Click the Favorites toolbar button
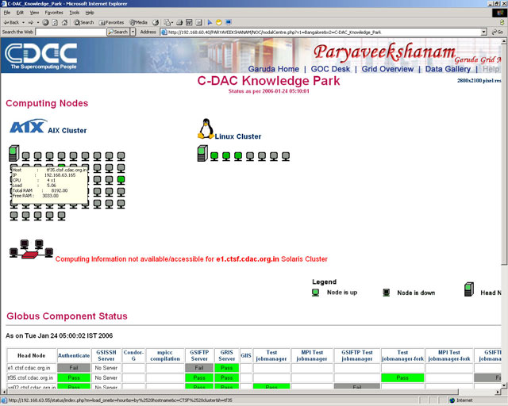 111,22
